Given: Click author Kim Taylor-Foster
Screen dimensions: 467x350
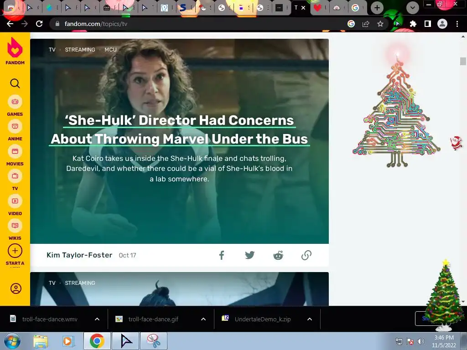Looking at the screenshot, I should click(x=79, y=255).
